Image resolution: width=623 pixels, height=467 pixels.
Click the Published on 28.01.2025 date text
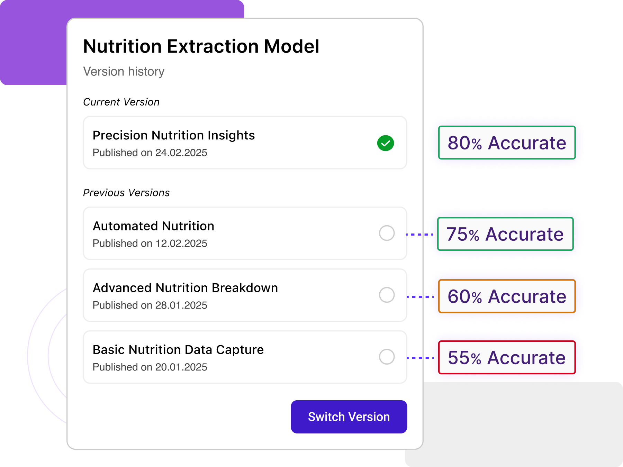150,305
